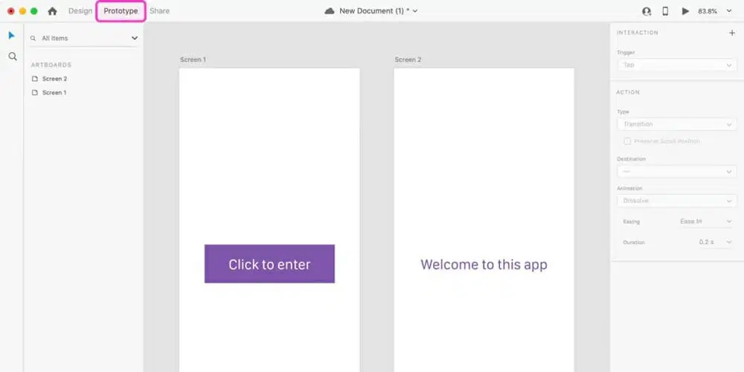Click the search icon in All Items field

tap(33, 39)
